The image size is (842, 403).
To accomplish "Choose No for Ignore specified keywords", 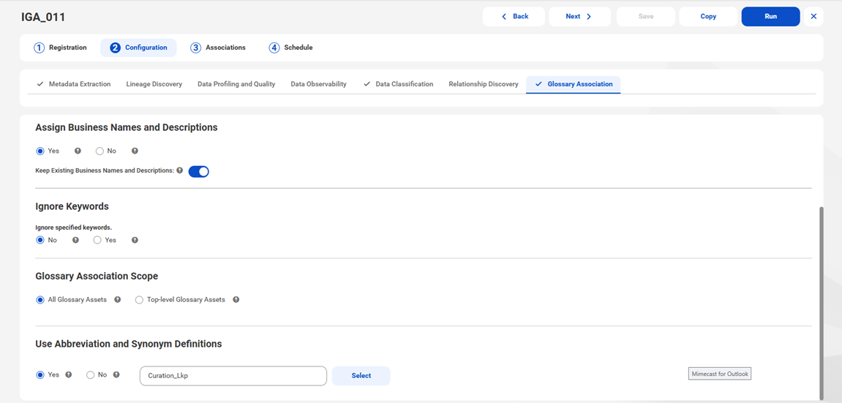I will point(40,240).
